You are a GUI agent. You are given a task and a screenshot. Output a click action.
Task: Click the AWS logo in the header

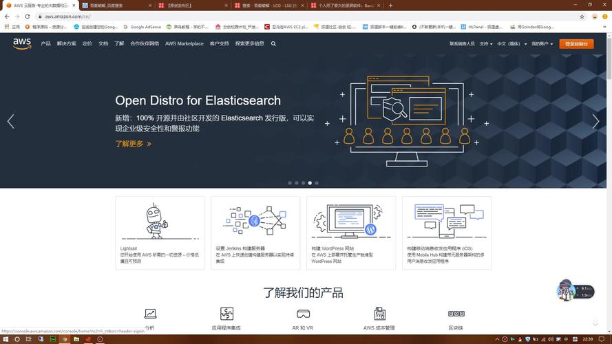21,43
